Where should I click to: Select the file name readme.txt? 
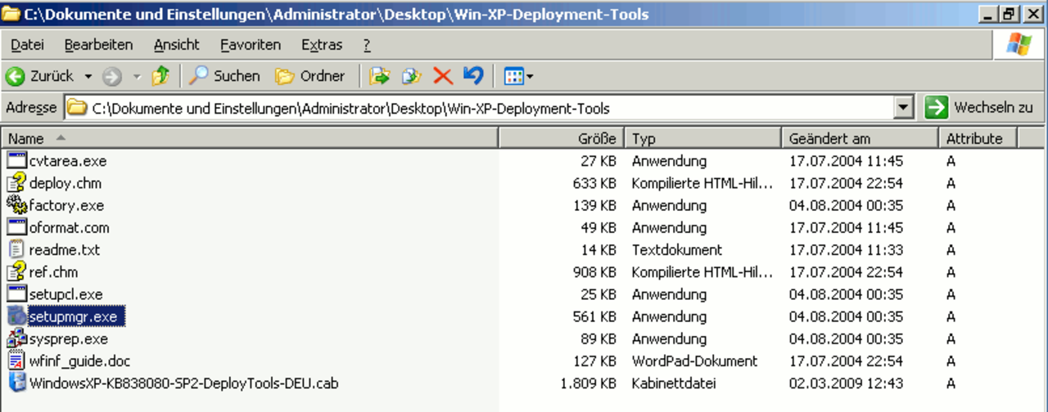coord(65,249)
